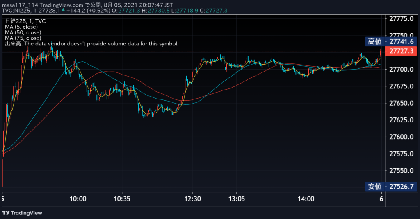Click the TVC:NI225 symbol text in header
Screen dimensions: 420x219
point(16,10)
